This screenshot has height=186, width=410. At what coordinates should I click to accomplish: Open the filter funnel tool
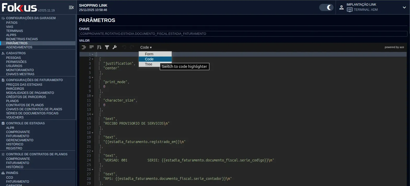[107, 47]
